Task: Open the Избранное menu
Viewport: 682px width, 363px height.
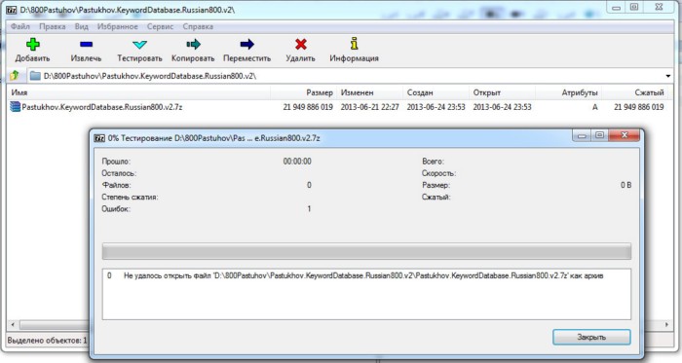Action: [x=118, y=26]
